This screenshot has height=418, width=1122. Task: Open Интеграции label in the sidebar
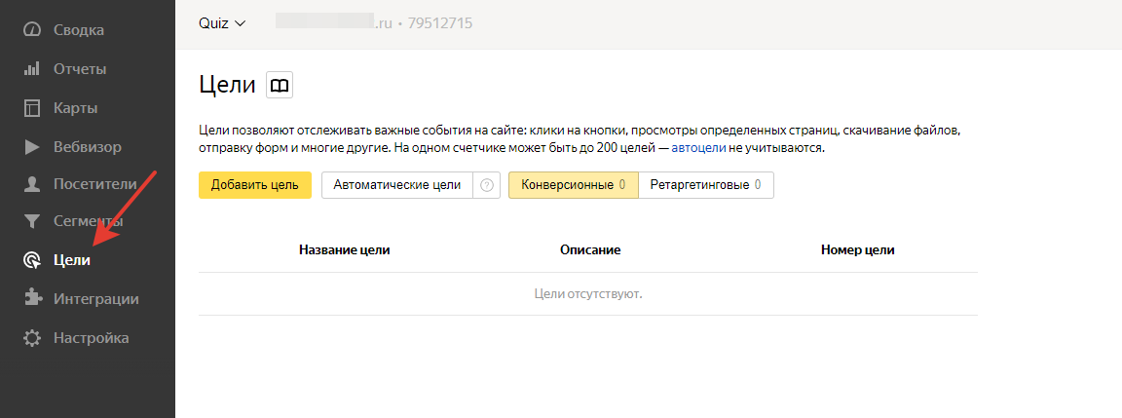tap(95, 299)
